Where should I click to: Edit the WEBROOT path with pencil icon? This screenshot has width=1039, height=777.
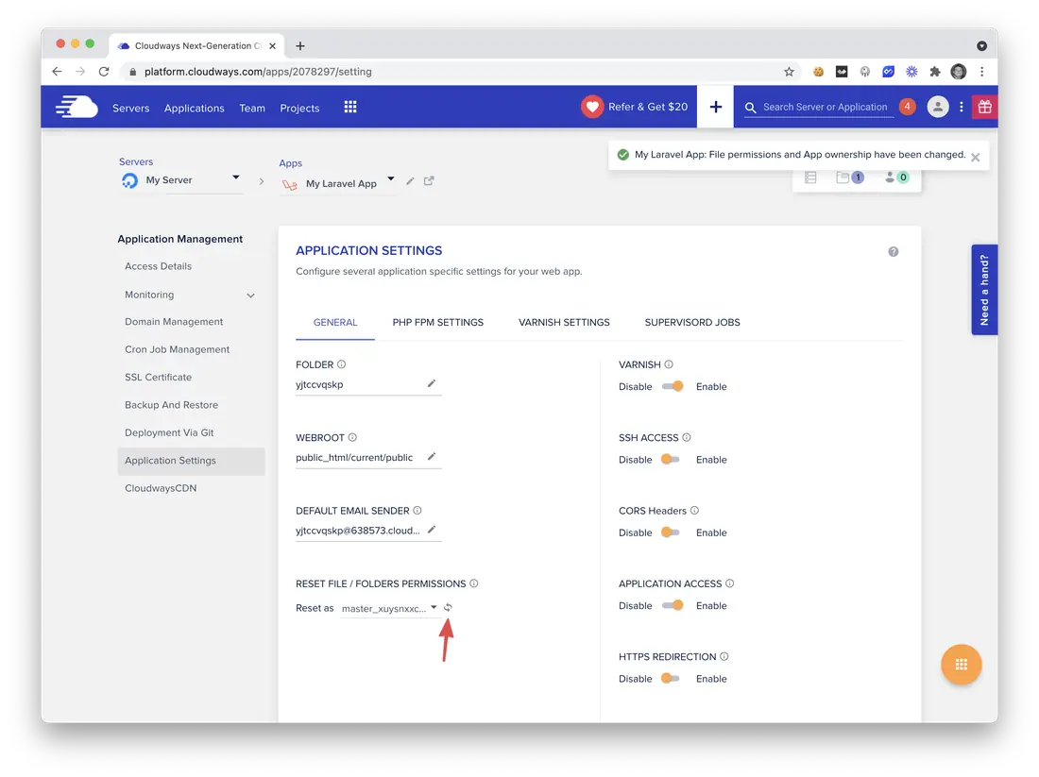(432, 456)
